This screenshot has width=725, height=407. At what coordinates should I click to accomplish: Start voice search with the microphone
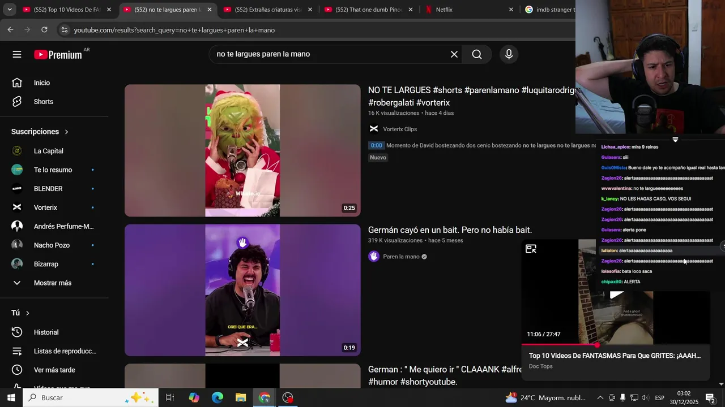pos(509,54)
